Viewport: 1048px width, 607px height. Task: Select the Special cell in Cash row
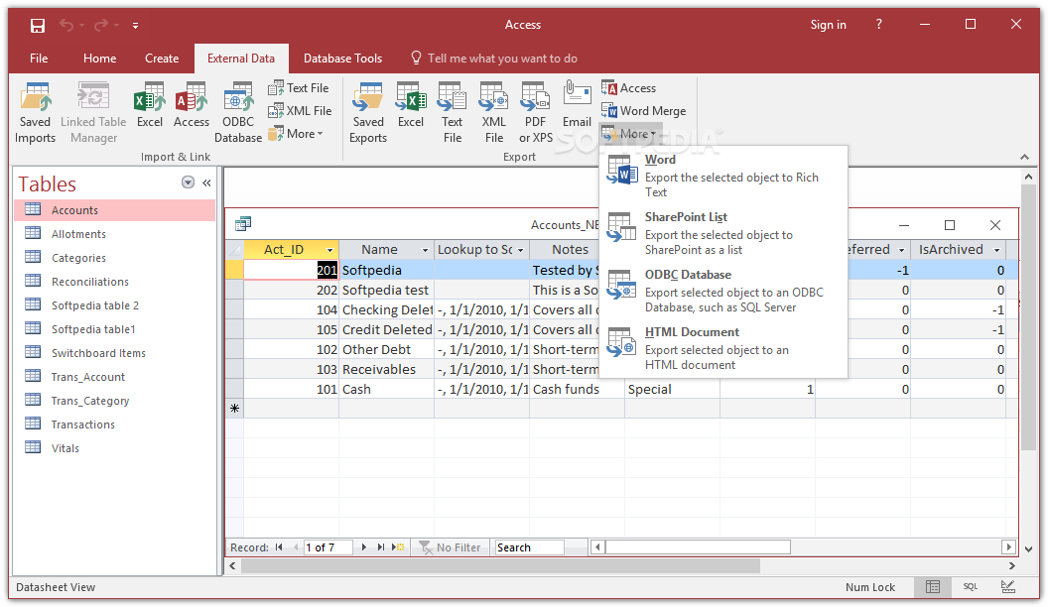click(x=672, y=390)
